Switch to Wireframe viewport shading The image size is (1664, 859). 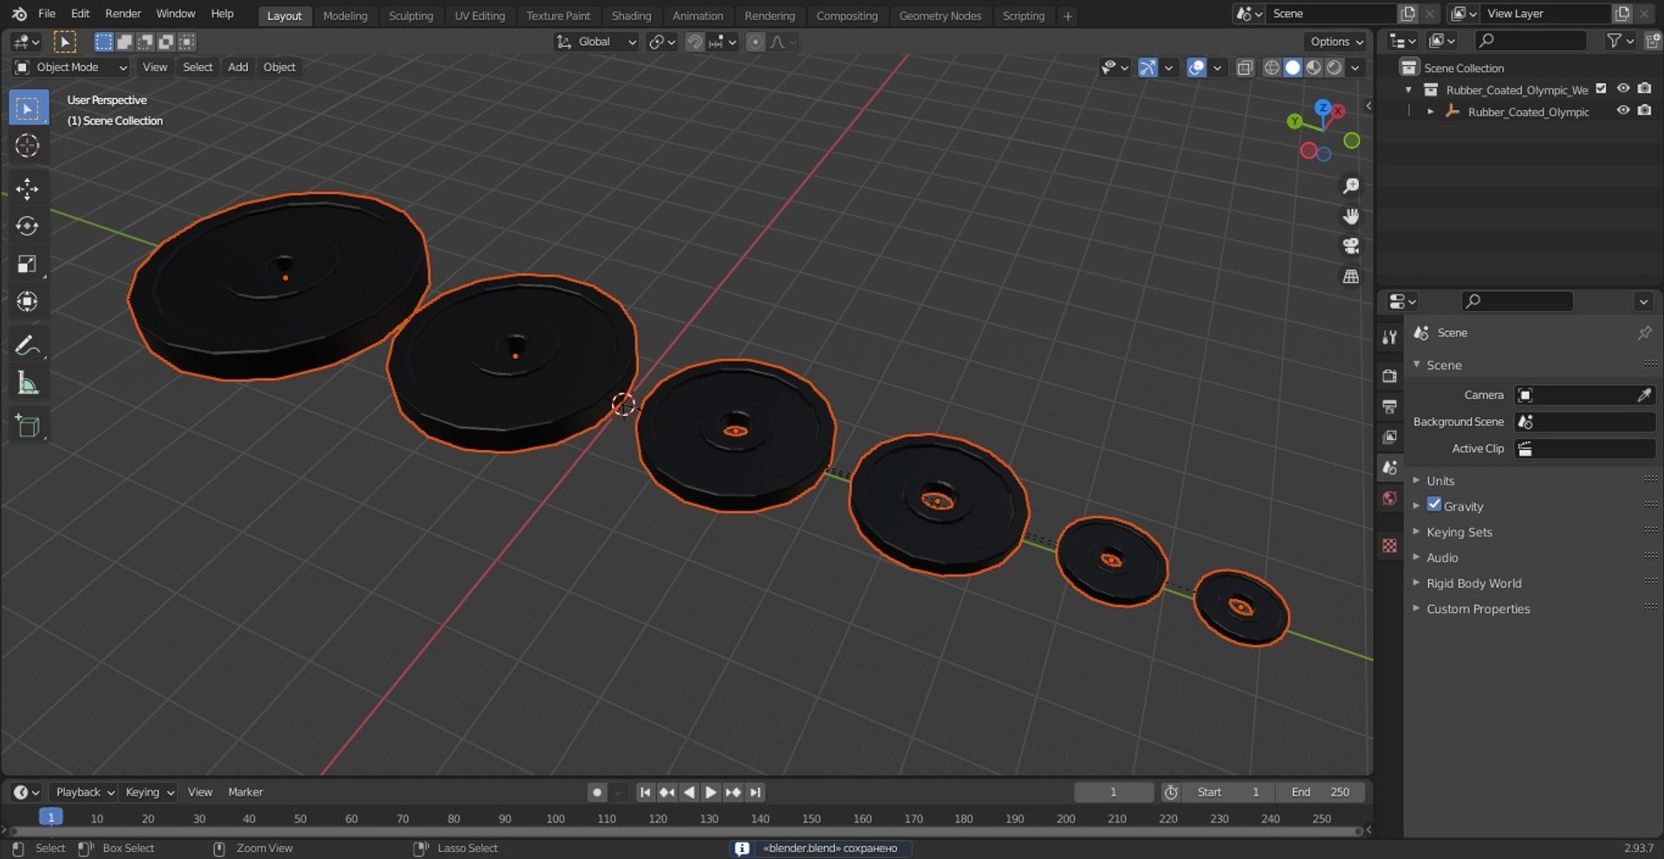(x=1271, y=68)
